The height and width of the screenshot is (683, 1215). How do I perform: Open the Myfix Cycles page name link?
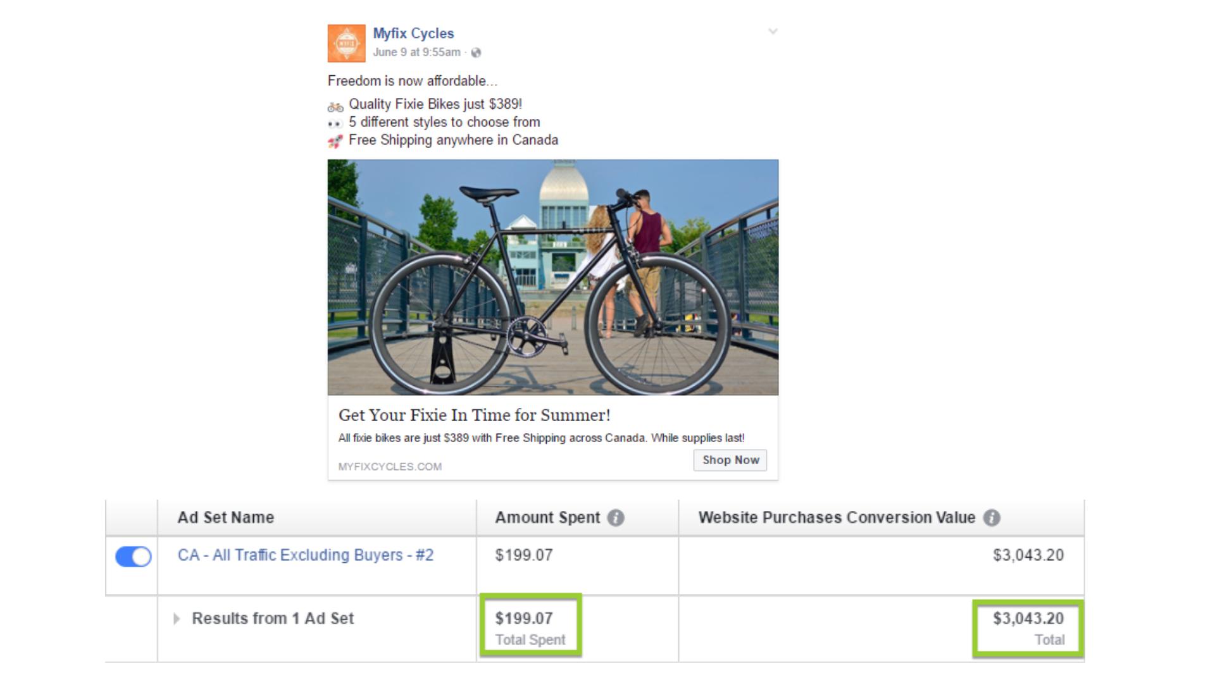pos(413,34)
